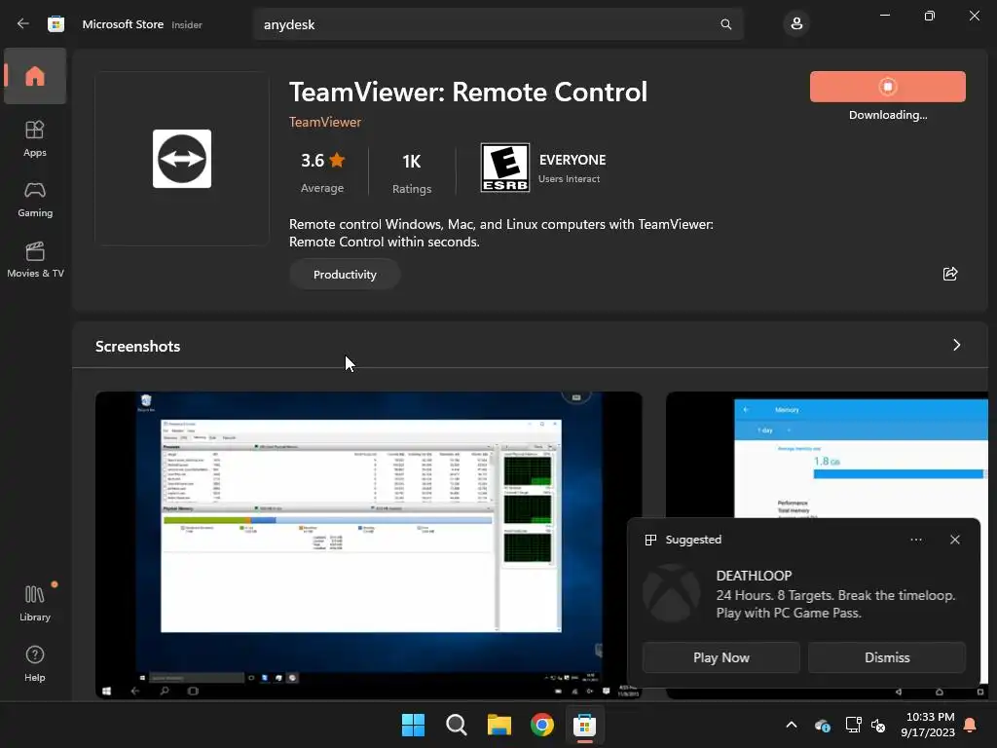
Task: Open the user account profile icon
Action: pos(796,24)
